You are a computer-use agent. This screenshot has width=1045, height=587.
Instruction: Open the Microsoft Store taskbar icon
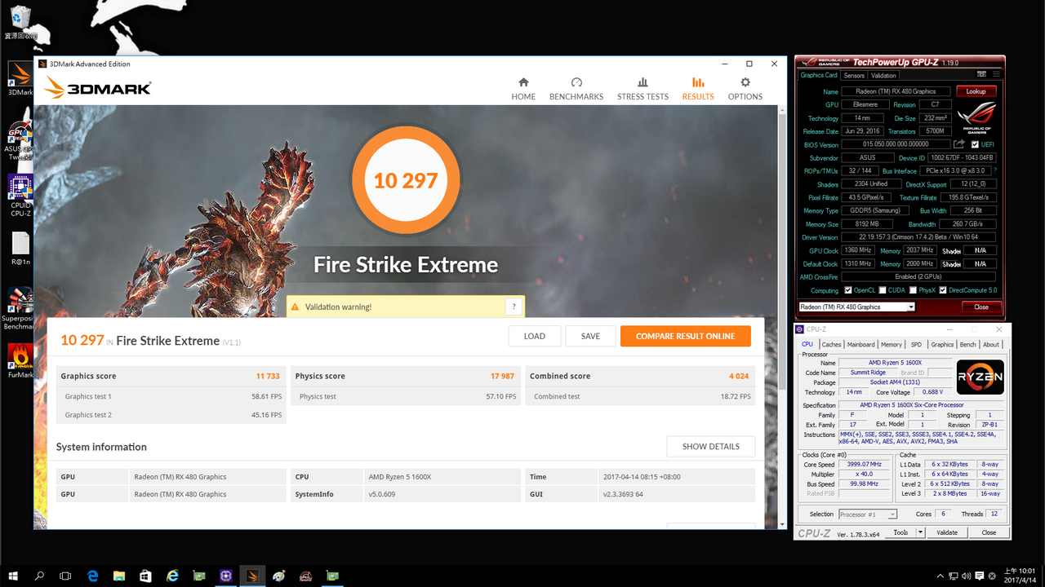click(145, 576)
